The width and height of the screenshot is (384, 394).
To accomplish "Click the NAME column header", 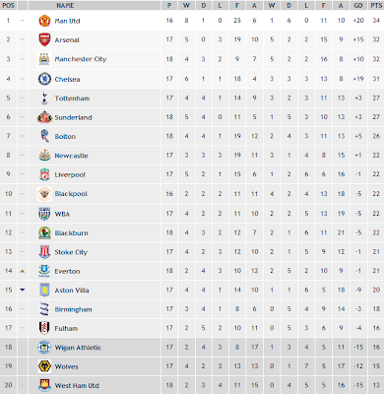I will coord(65,5).
